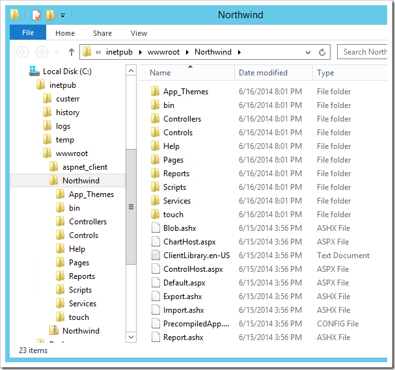Viewport: 395px width, 370px height.
Task: Click Northwind in the address bar
Action: (213, 52)
